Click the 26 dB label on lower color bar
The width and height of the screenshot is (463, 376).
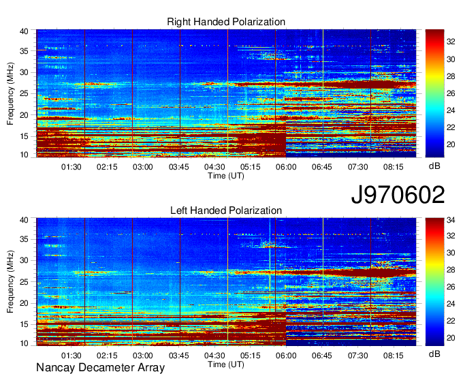click(x=451, y=287)
